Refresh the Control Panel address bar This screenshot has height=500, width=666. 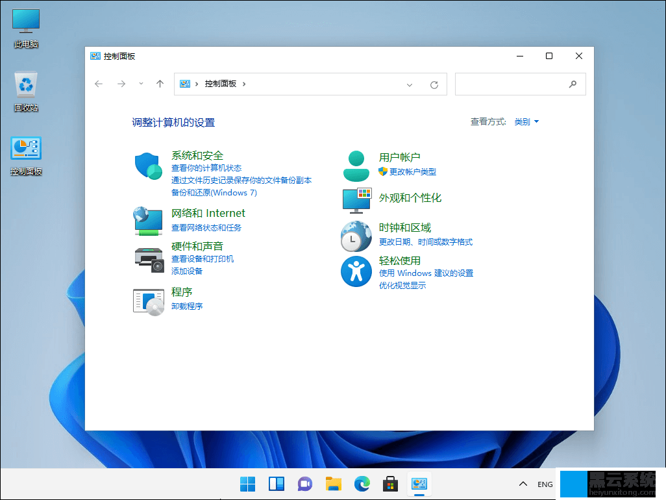[434, 84]
